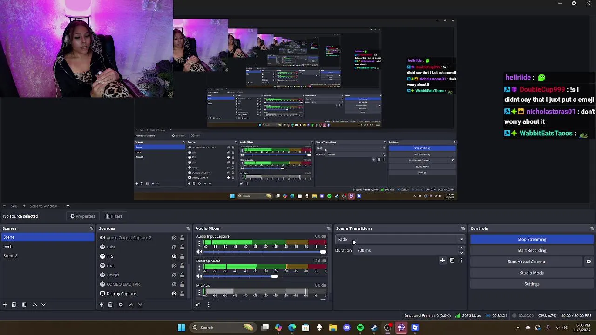Open scene filters icon in Scenes toolbar
The image size is (596, 335).
pos(24,305)
